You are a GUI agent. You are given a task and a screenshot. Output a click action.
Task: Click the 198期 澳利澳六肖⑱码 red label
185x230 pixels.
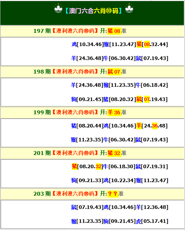click(75, 72)
